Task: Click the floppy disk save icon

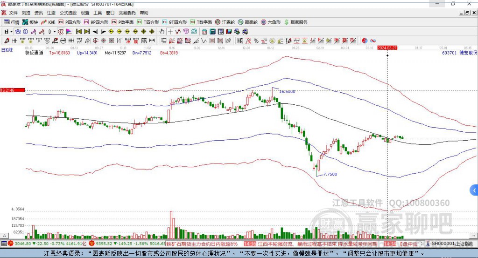Action: [x=229, y=32]
